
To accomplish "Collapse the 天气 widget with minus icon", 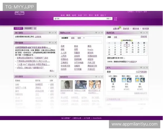I will [x=144, y=68].
